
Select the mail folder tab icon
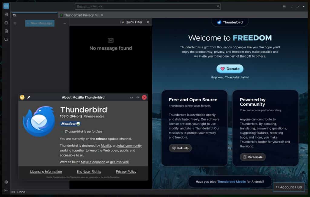(14, 15)
